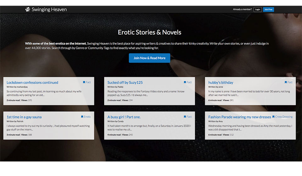Click the Cross Dressing bookmark icon
Screen dimensions: 302x176
click(273, 117)
